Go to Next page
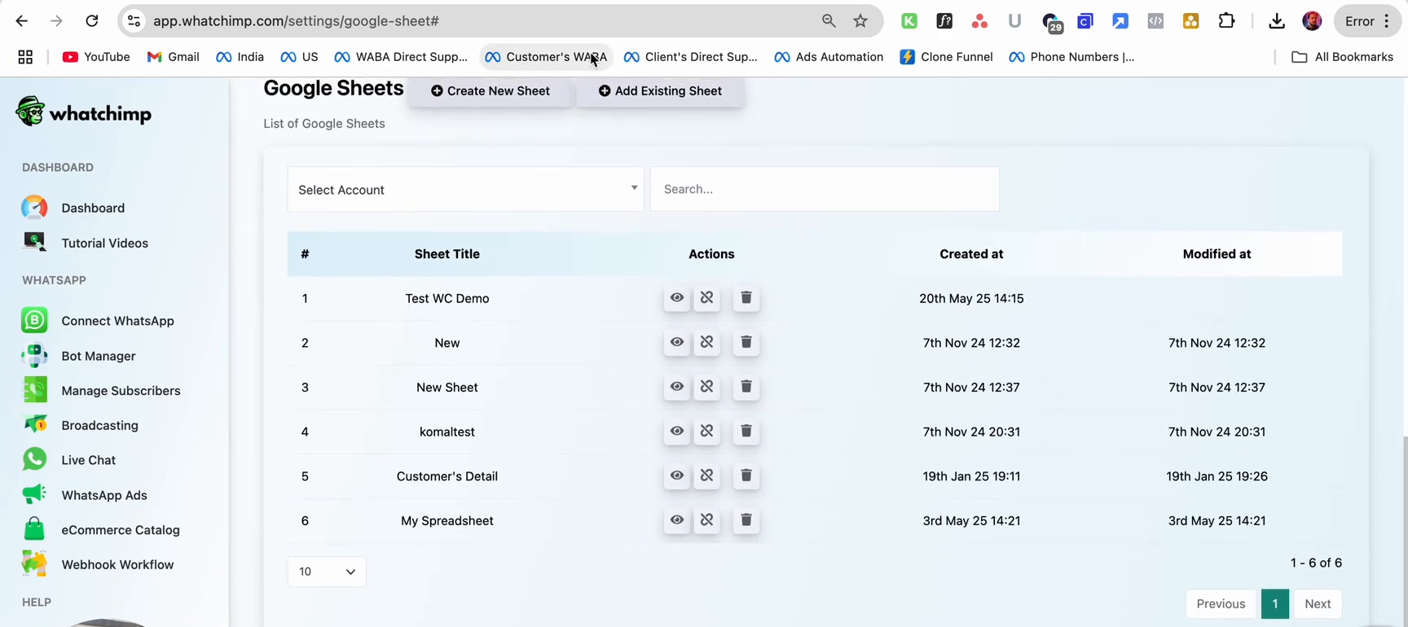The height and width of the screenshot is (627, 1408). pyautogui.click(x=1318, y=604)
